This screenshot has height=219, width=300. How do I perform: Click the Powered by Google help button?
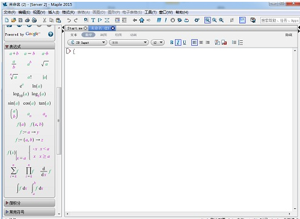tap(51, 34)
